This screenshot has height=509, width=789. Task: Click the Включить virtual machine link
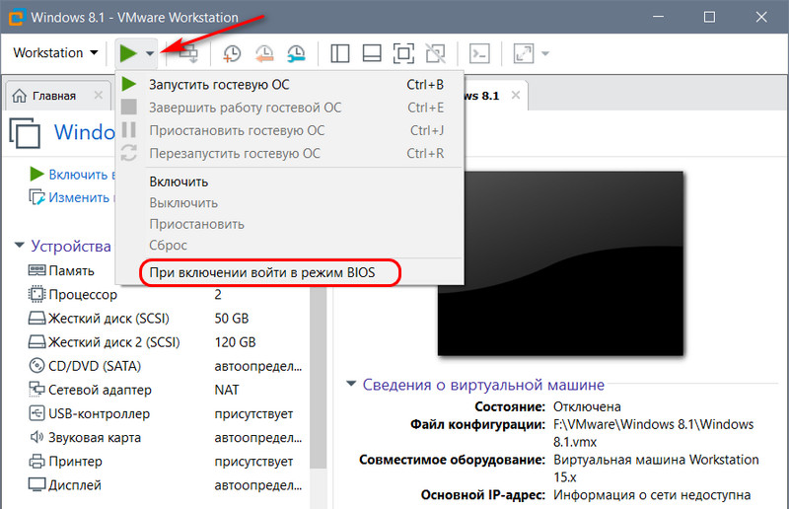coord(72,175)
